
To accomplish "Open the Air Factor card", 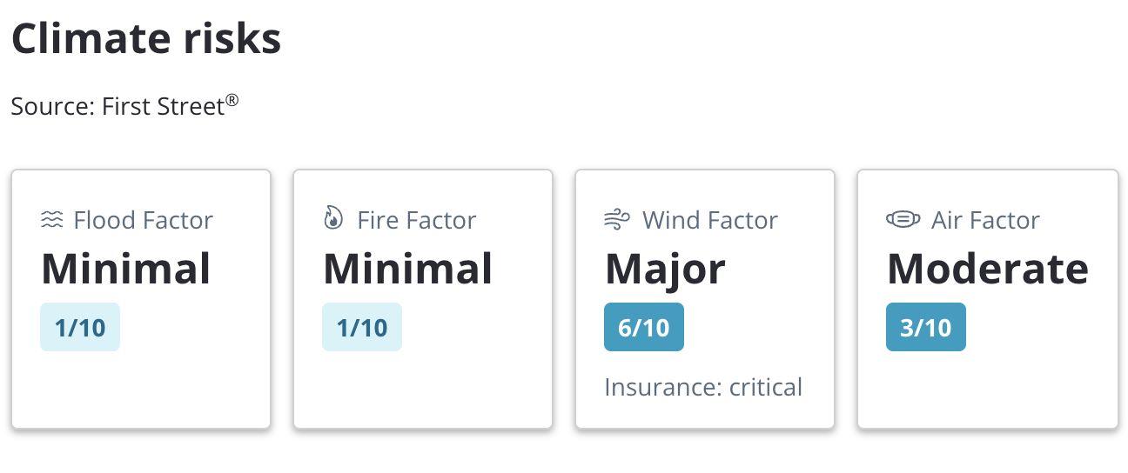I will click(x=988, y=299).
